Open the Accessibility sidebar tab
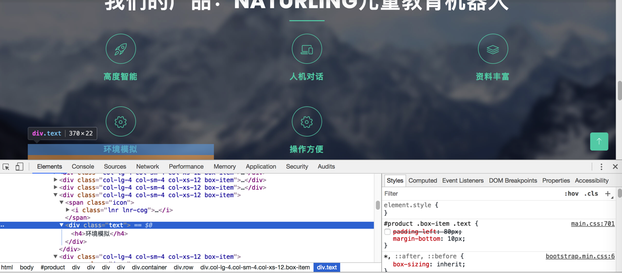This screenshot has width=622, height=273. pos(592,181)
